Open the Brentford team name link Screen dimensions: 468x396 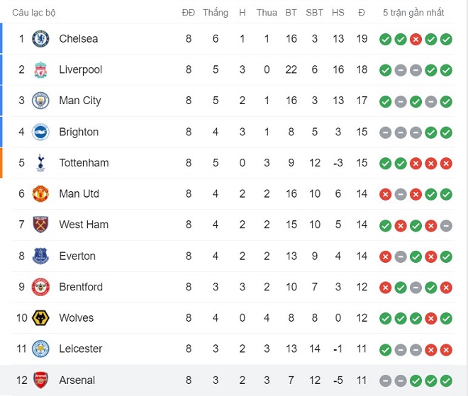tap(81, 287)
